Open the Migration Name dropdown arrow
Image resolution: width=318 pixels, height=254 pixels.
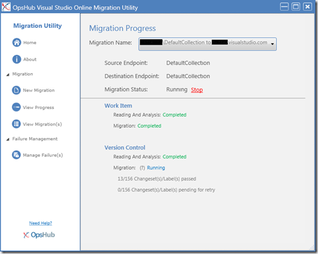click(x=273, y=44)
